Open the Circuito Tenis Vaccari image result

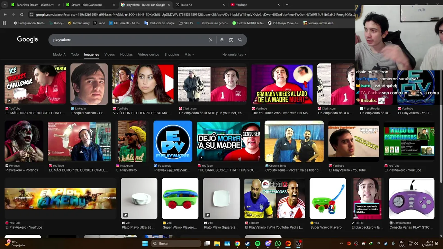[294, 141]
